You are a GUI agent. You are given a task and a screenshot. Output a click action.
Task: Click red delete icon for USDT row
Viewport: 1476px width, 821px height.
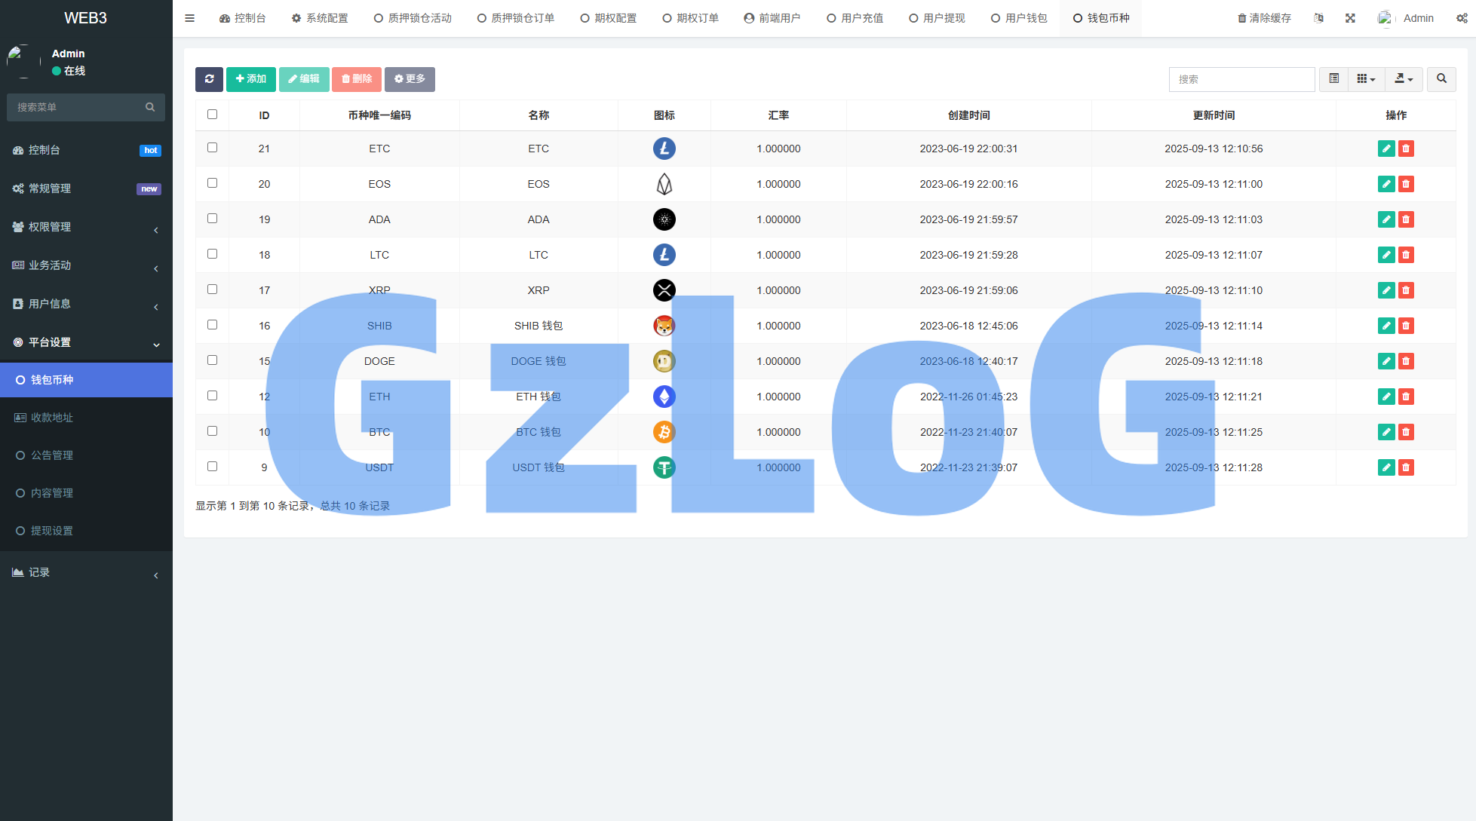click(1406, 467)
